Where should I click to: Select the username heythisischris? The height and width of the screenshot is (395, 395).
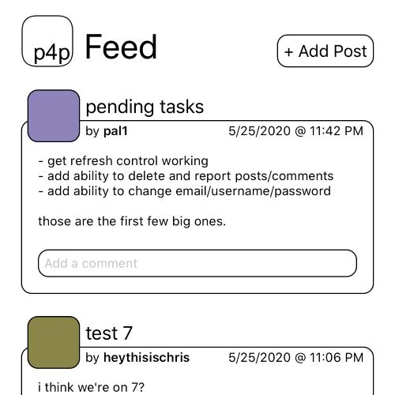click(146, 358)
